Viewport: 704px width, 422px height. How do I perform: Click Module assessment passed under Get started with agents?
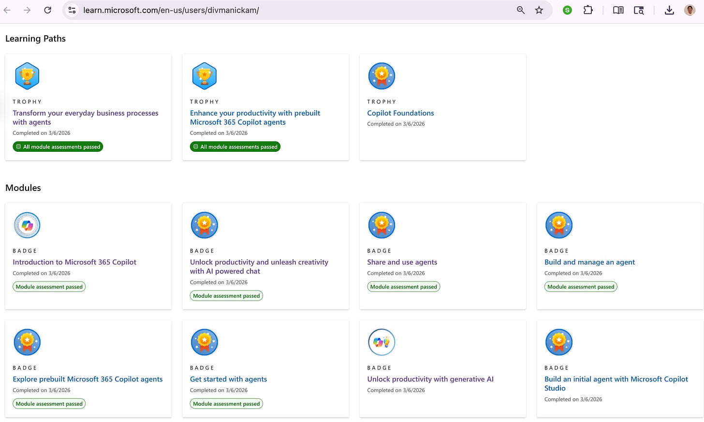coord(226,404)
